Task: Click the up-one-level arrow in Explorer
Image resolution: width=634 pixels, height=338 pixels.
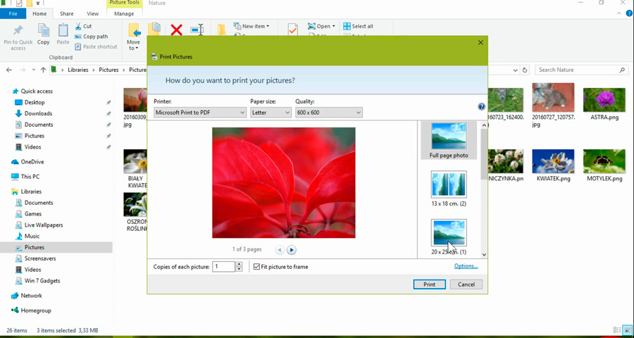Action: [43, 70]
